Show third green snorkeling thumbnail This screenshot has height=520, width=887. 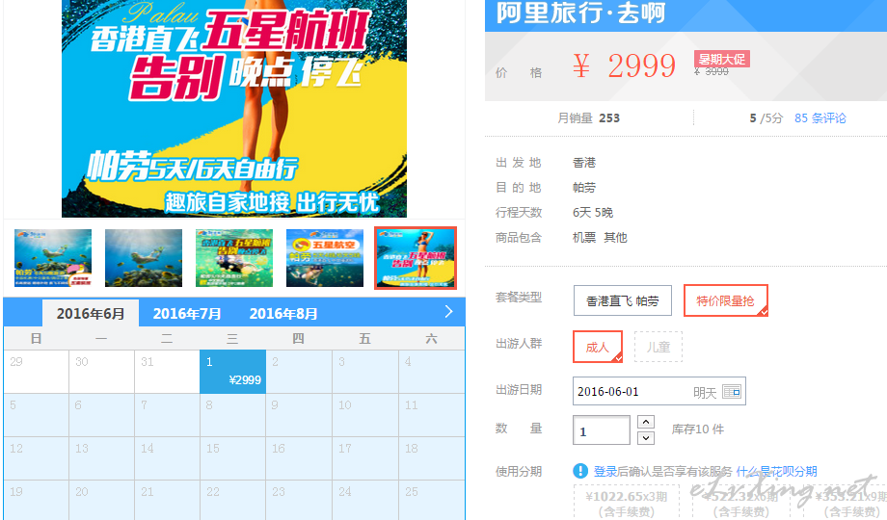(x=234, y=258)
